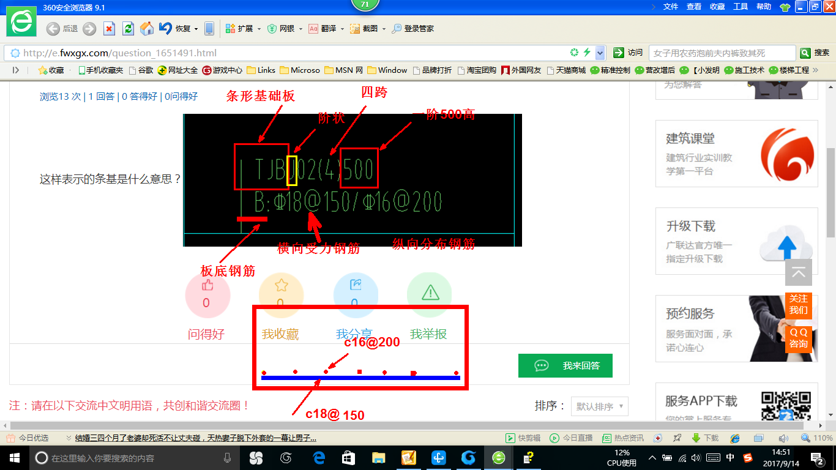Click the 问得好 thumbs-up icon
836x470 pixels.
pyautogui.click(x=207, y=285)
